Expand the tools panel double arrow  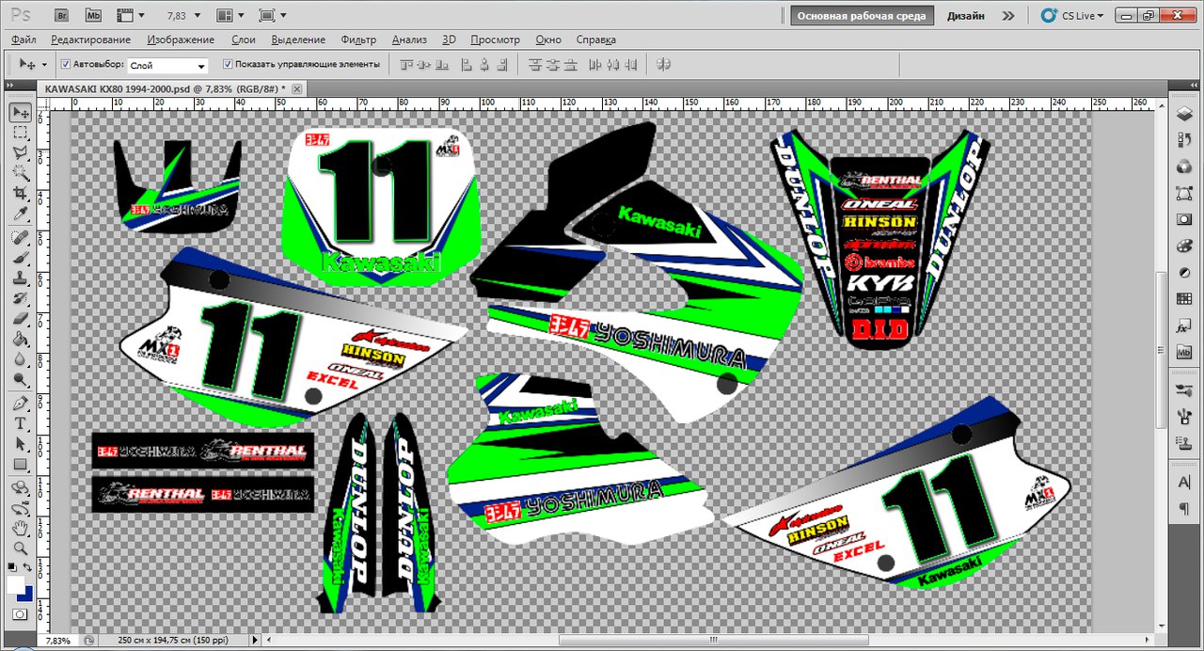click(12, 85)
